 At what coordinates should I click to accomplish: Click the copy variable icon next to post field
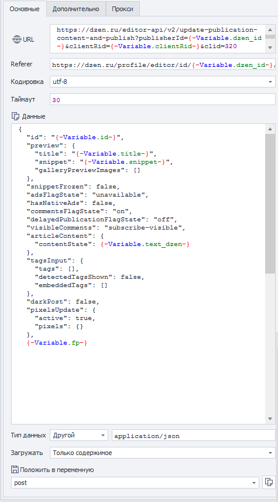coord(269,483)
